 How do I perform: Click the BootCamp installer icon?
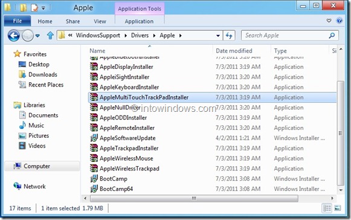click(94, 178)
